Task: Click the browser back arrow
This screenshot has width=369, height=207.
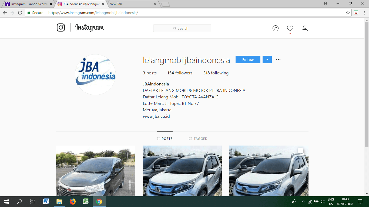Action: tap(5, 13)
